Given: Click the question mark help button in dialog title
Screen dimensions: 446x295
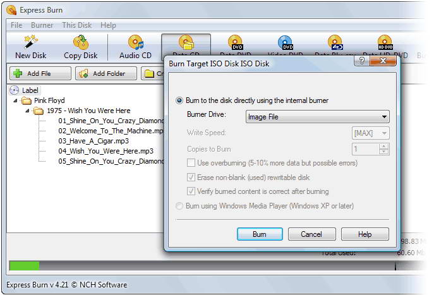Looking at the screenshot, I should pos(361,61).
